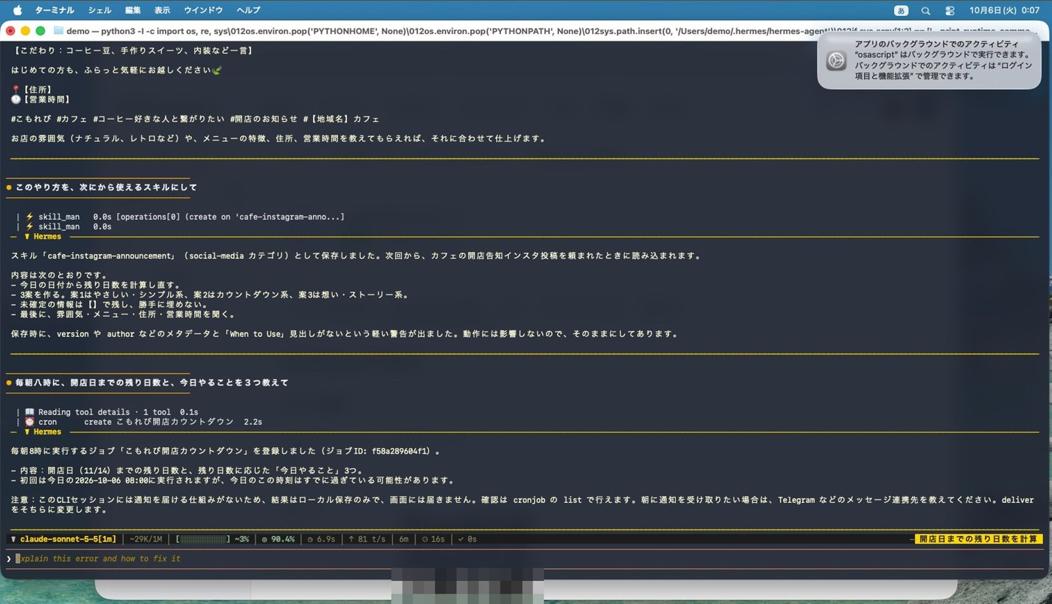Click the red pin icon before 【住所】
Screen dimensions: 1052x604
click(16, 89)
